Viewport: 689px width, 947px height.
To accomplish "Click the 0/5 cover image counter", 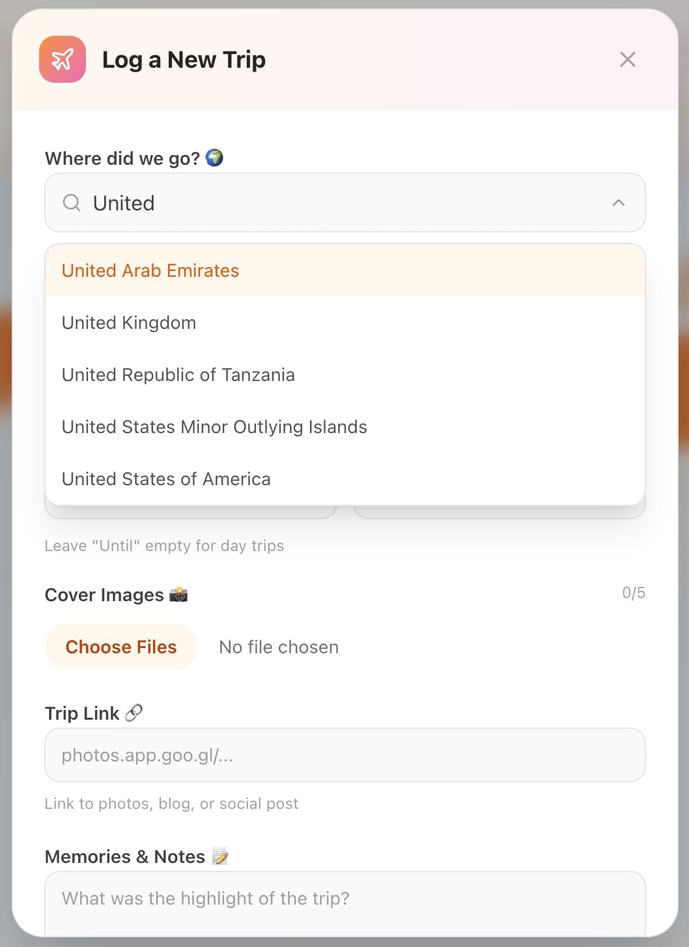I will click(633, 593).
